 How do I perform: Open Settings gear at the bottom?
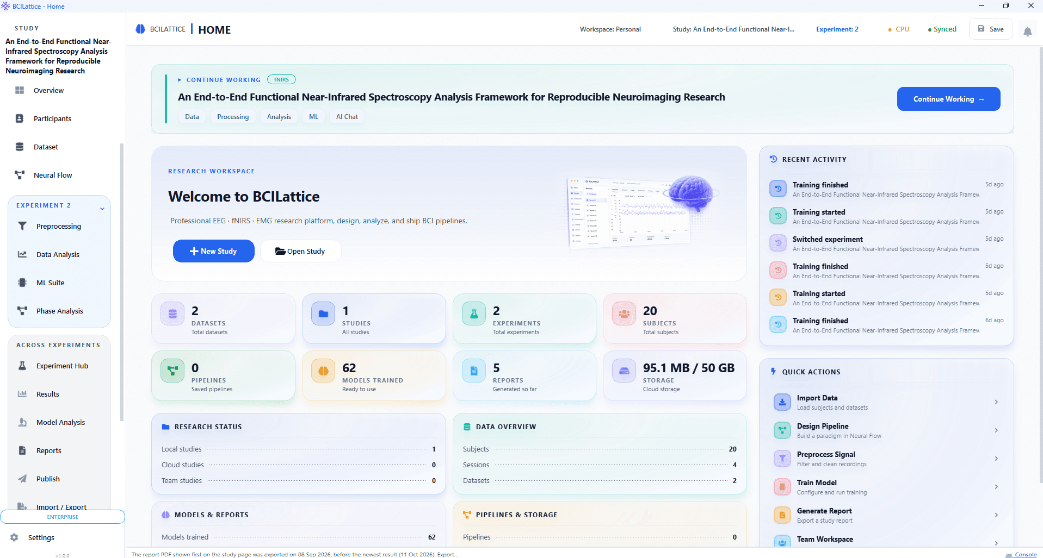15,537
